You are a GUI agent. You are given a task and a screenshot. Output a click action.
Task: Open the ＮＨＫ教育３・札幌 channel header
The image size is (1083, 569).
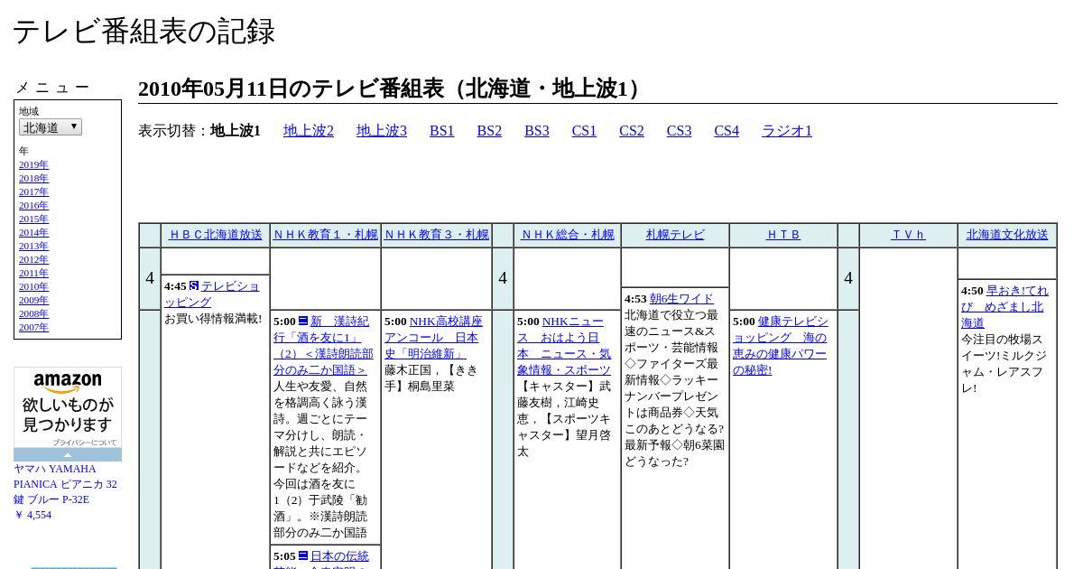coord(436,235)
